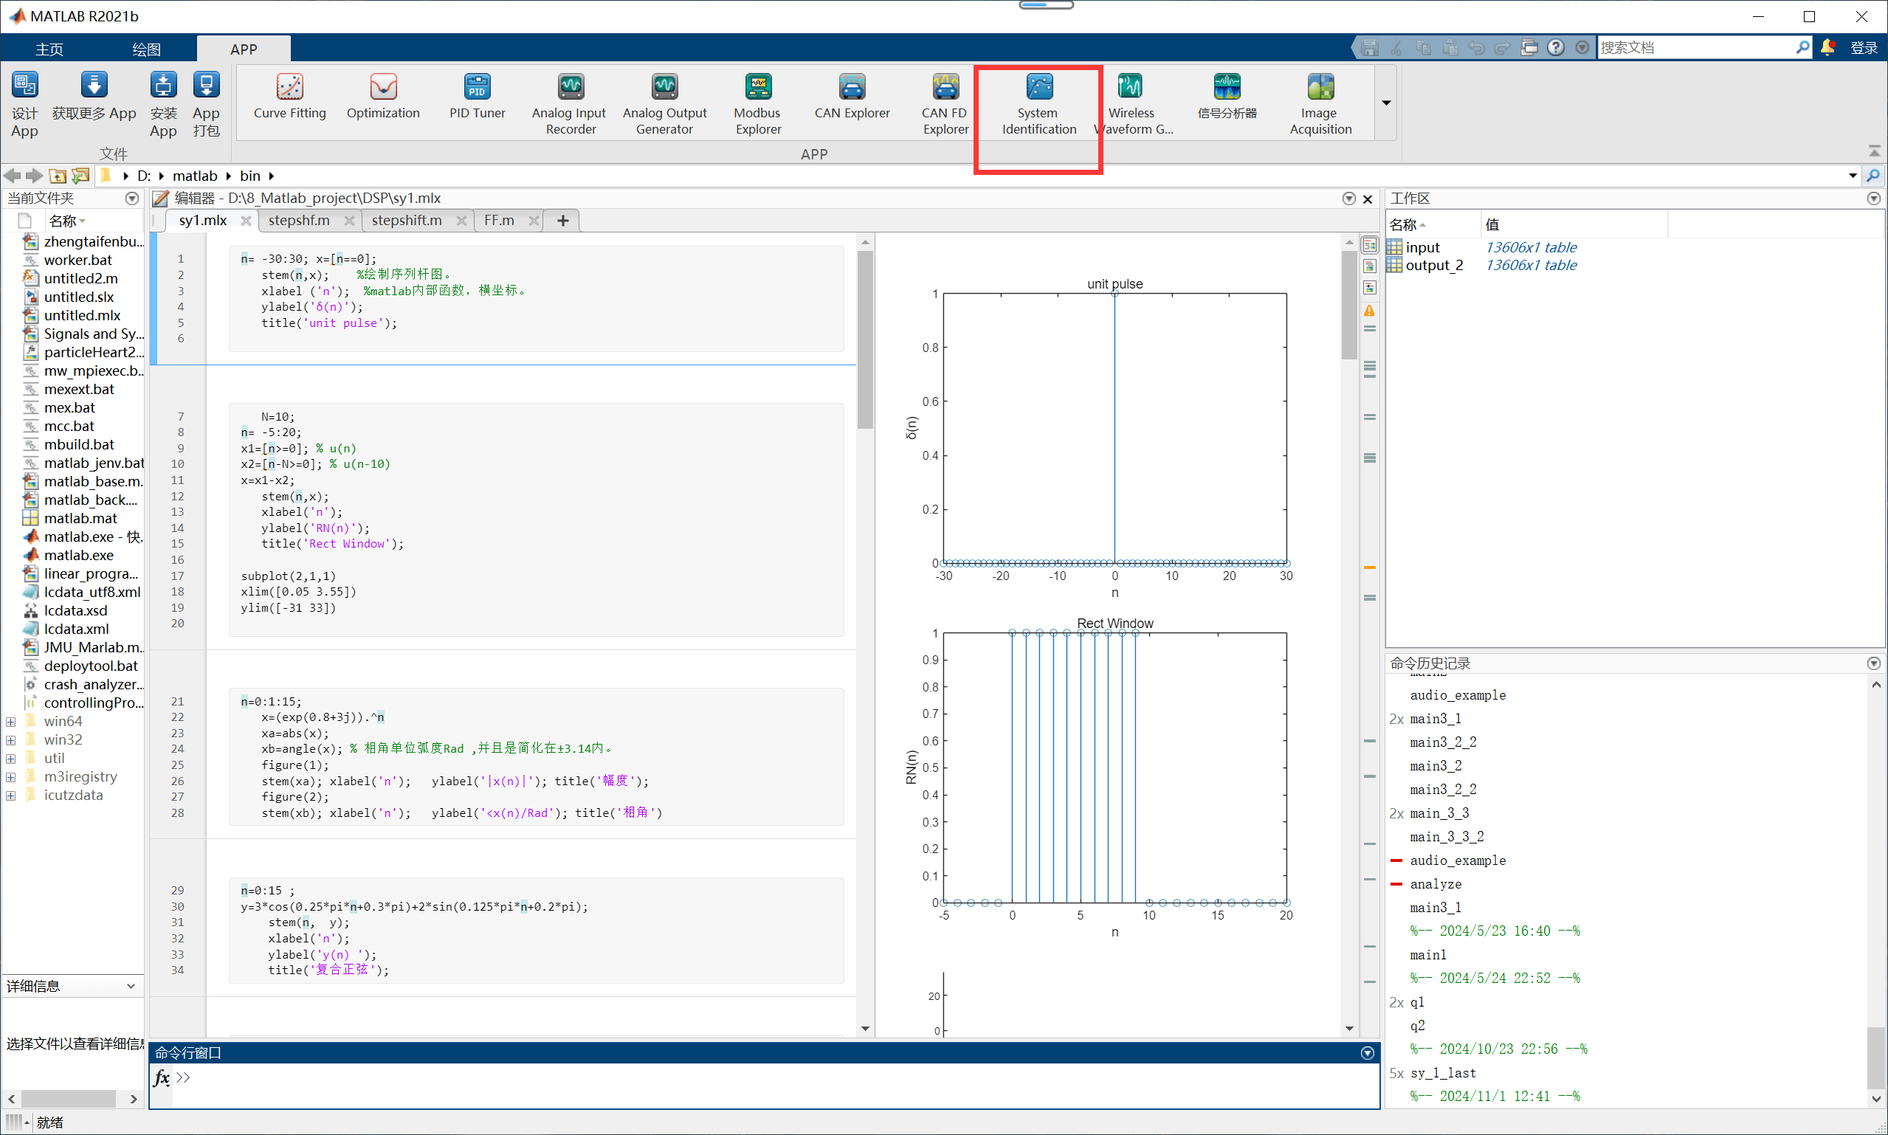The image size is (1888, 1135).
Task: Open workspace panel actions menu
Action: point(1873,198)
